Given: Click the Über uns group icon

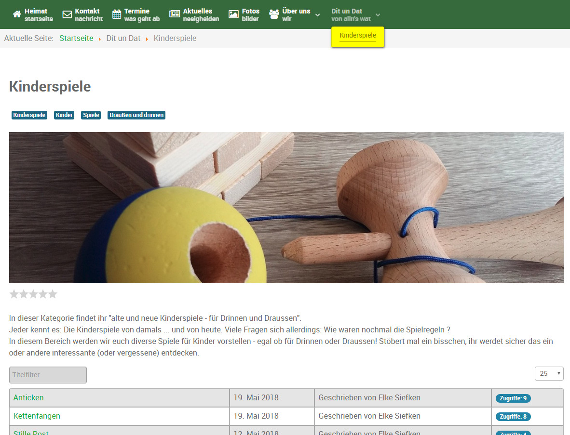Looking at the screenshot, I should 274,14.
